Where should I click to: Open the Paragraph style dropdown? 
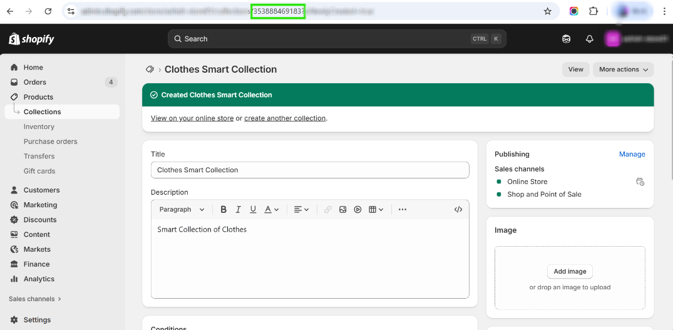tap(182, 210)
